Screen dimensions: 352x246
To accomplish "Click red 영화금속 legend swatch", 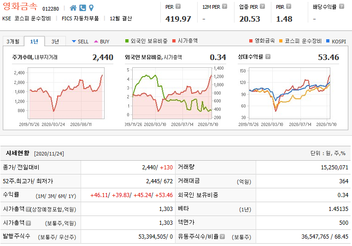I will click(x=251, y=41).
